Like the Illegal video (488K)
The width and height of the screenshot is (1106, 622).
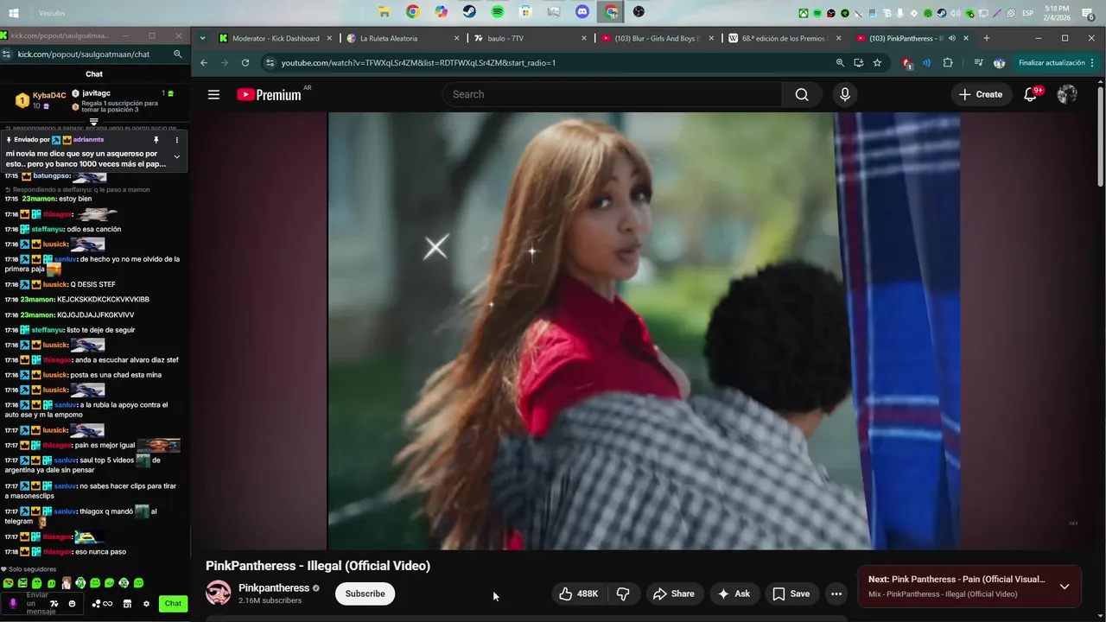[x=578, y=593]
